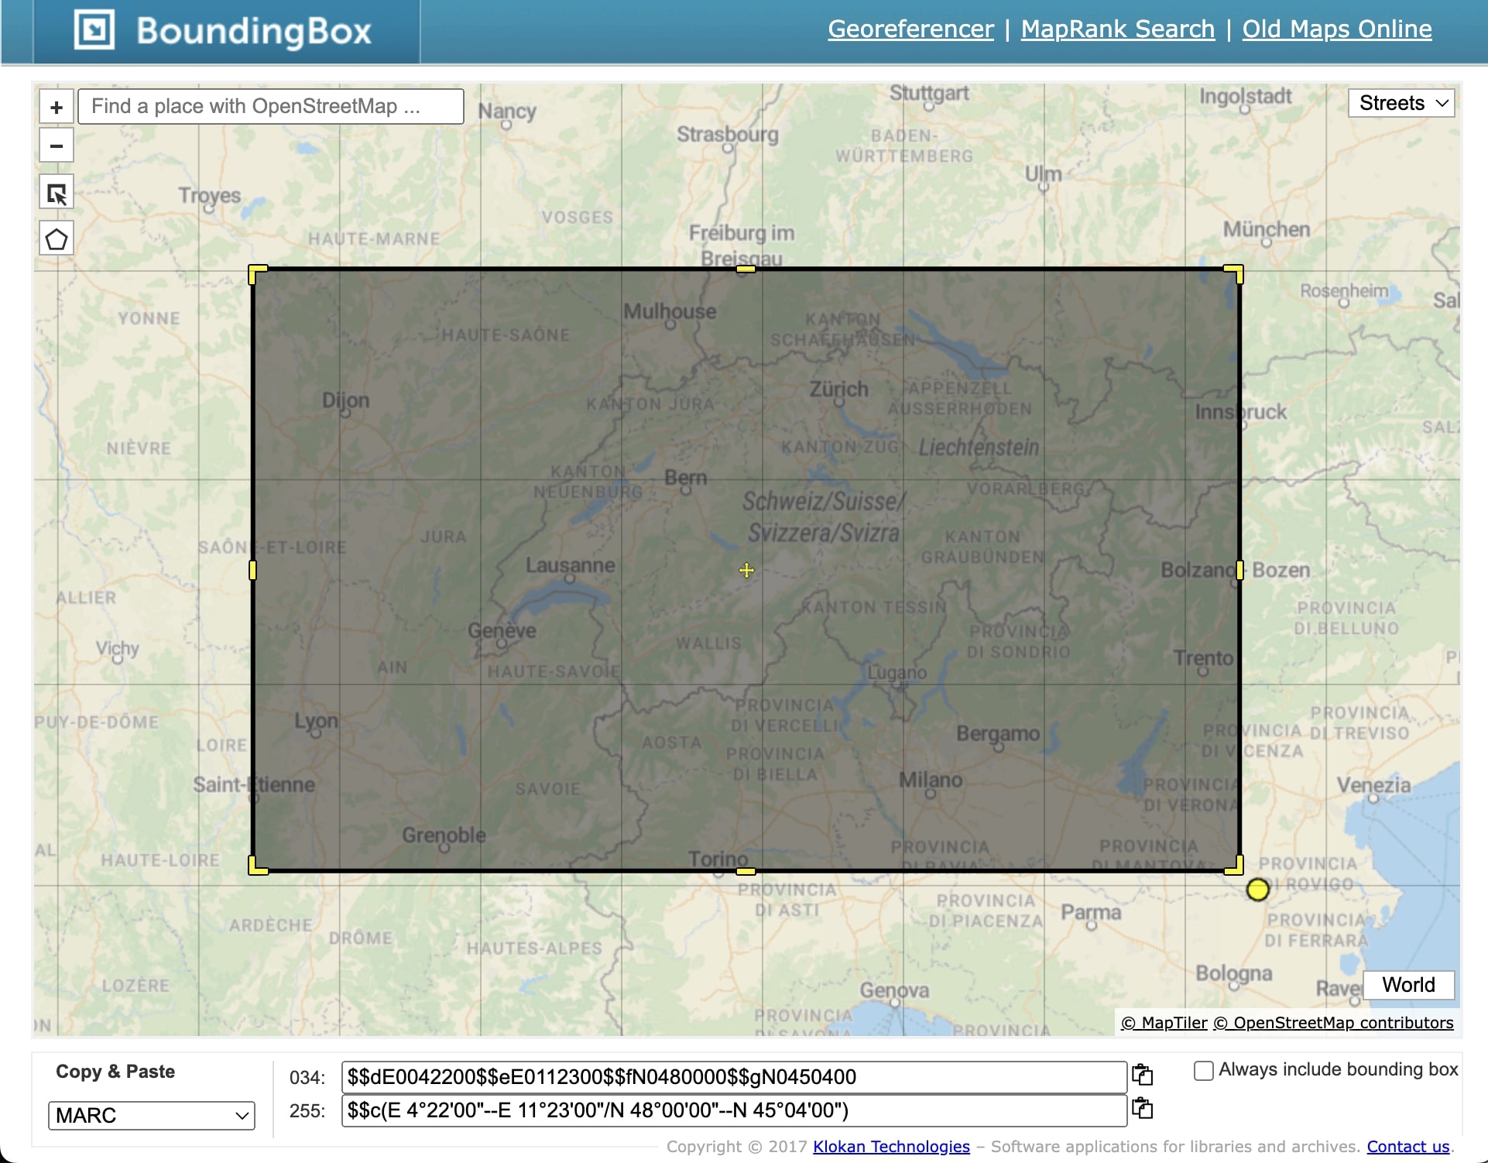Click the World button on map
1488x1163 pixels.
click(1408, 985)
